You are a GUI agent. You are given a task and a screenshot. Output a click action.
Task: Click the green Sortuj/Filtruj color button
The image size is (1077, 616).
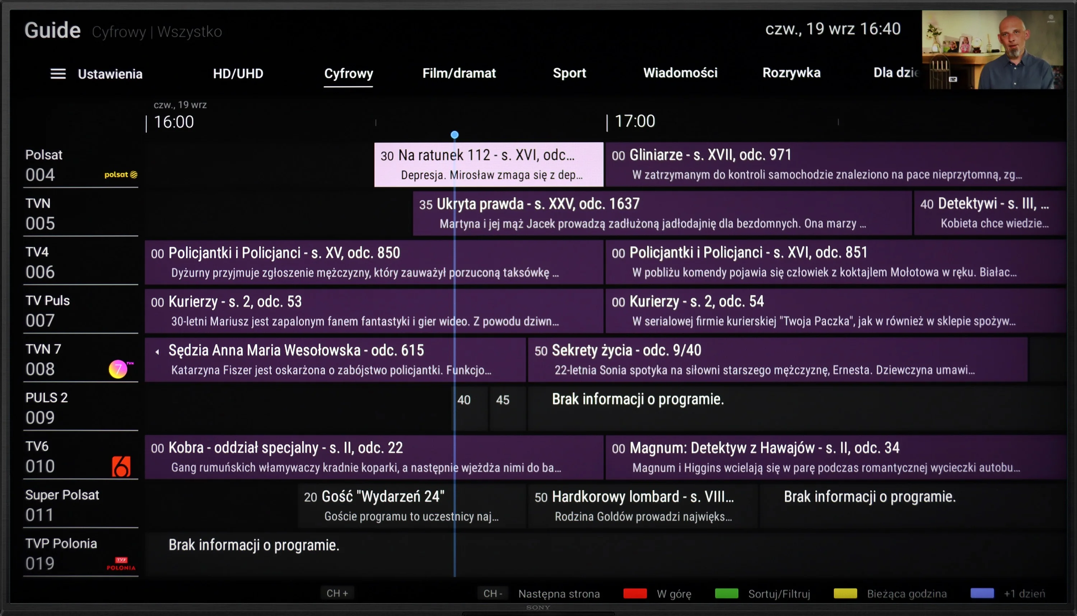[x=726, y=594]
